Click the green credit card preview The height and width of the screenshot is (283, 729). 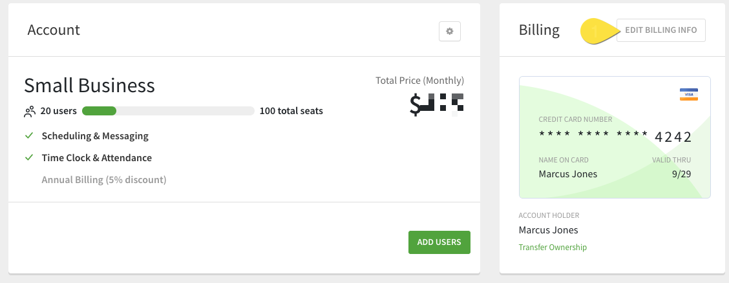click(x=615, y=137)
